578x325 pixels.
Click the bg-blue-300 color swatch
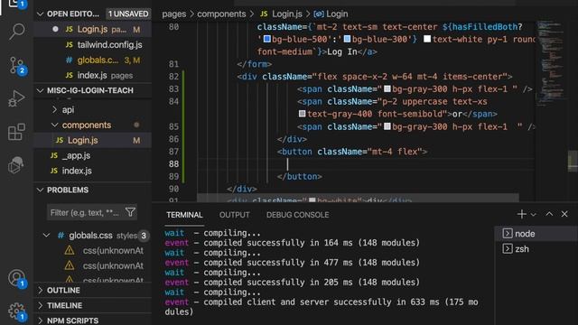pyautogui.click(x=347, y=39)
